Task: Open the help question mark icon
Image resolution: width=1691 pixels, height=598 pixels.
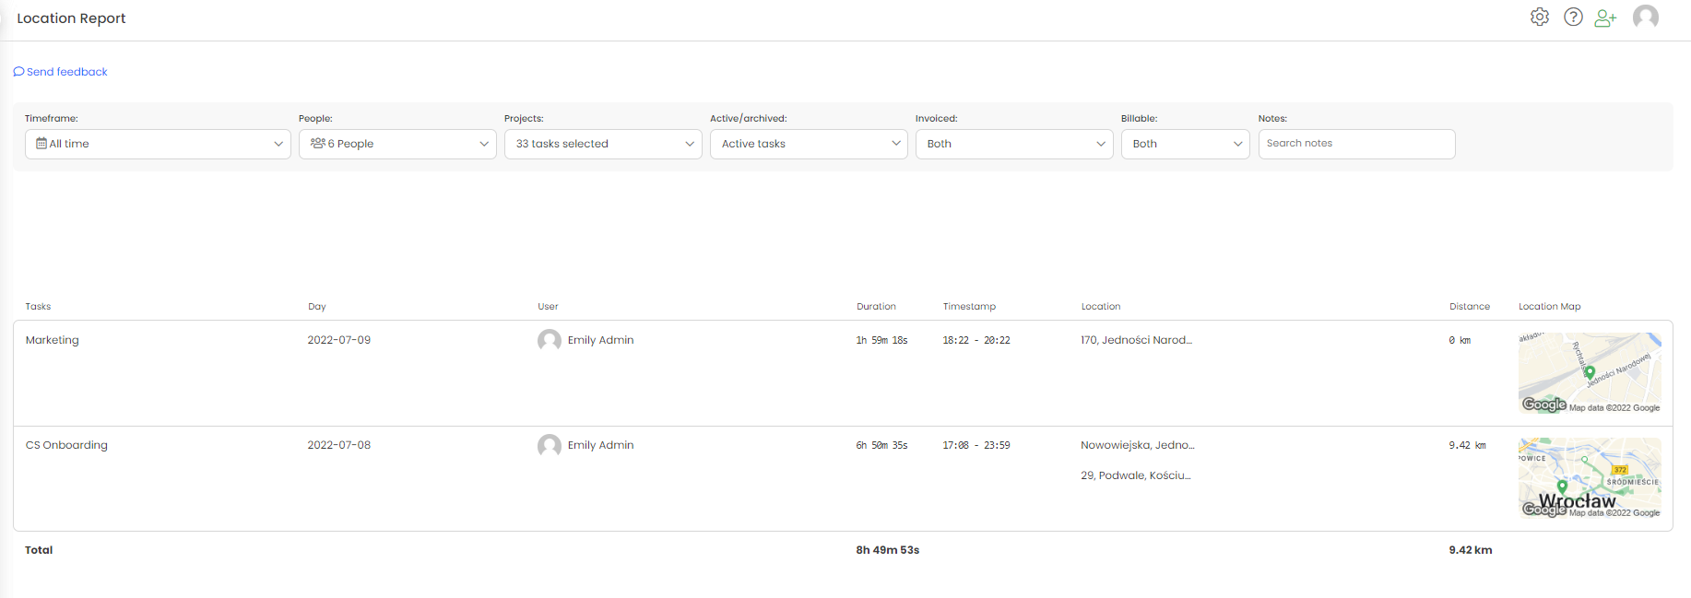Action: tap(1574, 17)
